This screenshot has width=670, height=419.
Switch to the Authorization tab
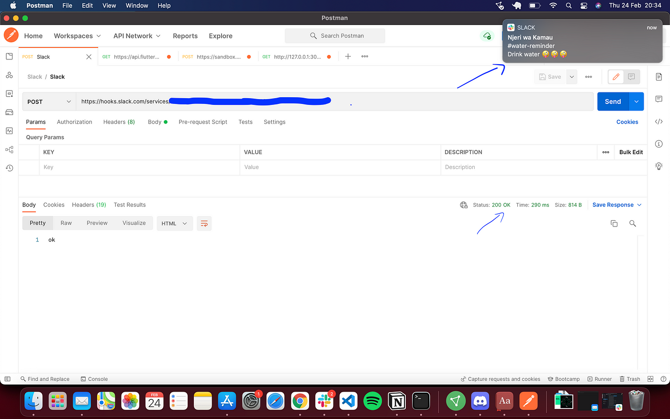point(75,122)
